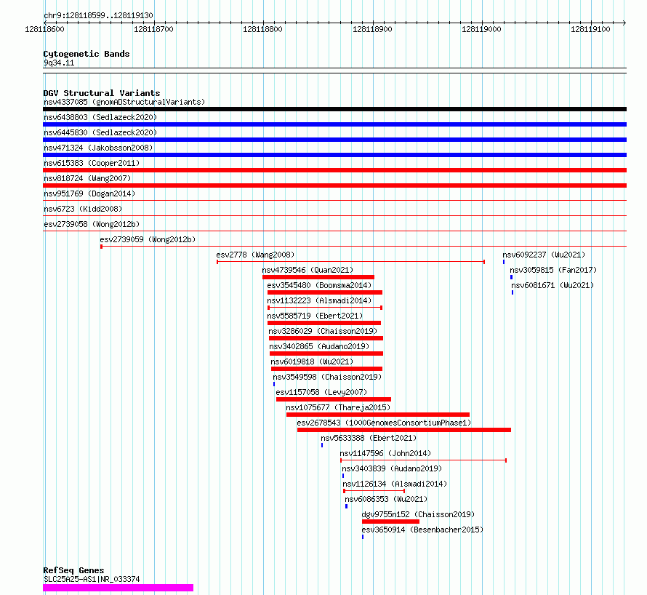Select nsv3403839 (Audano2019) label
This screenshot has height=595, width=647.
[392, 468]
